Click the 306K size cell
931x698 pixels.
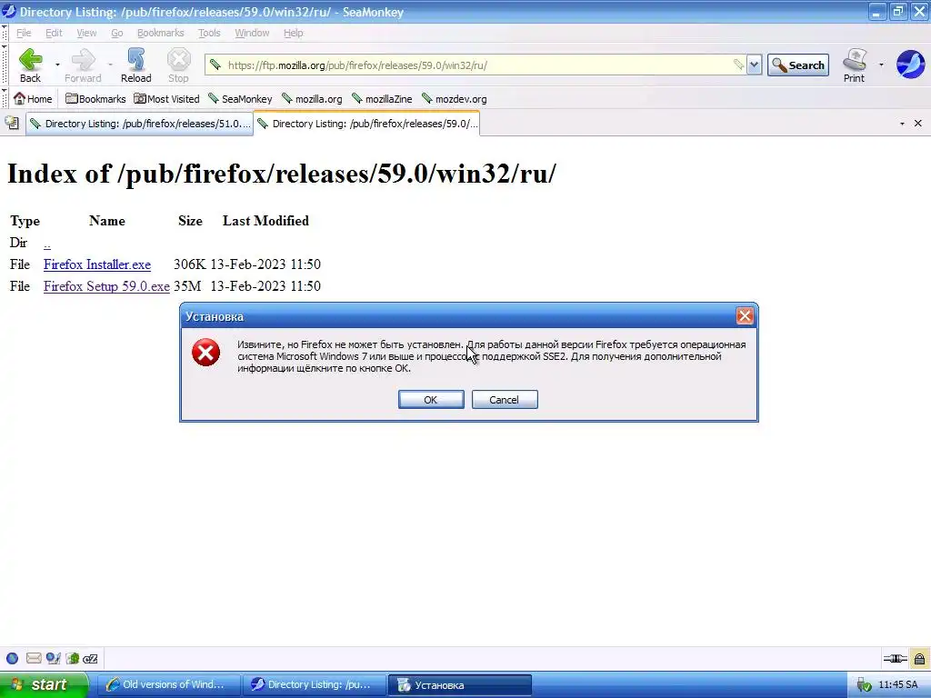[189, 264]
